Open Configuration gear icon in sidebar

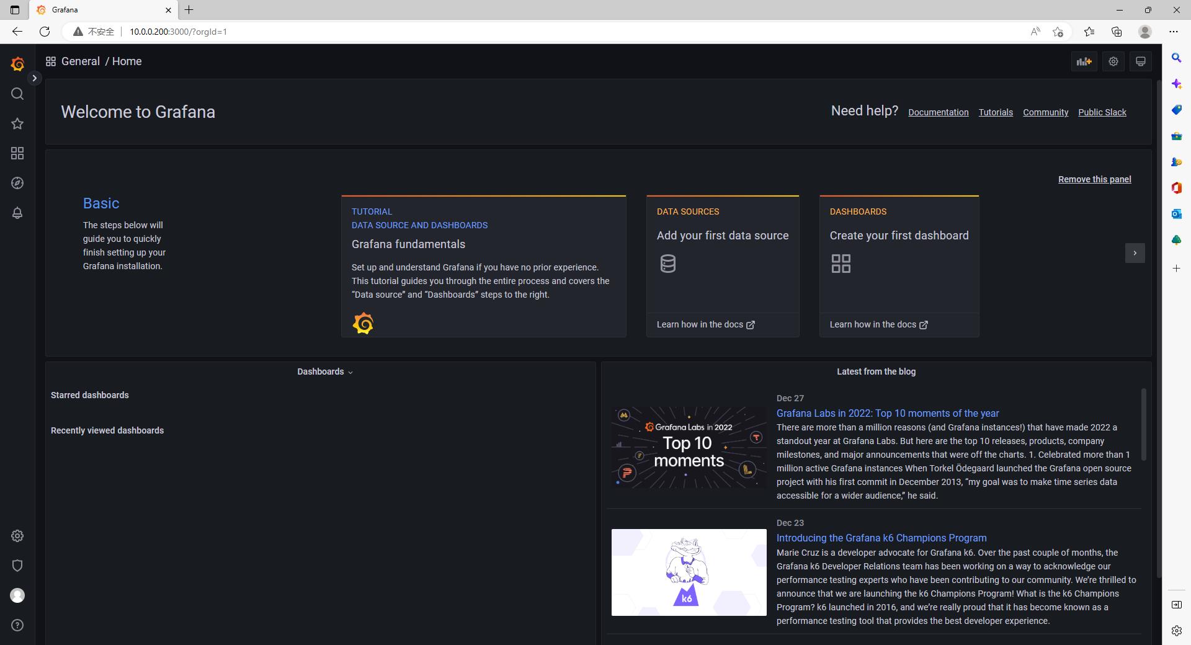(17, 536)
